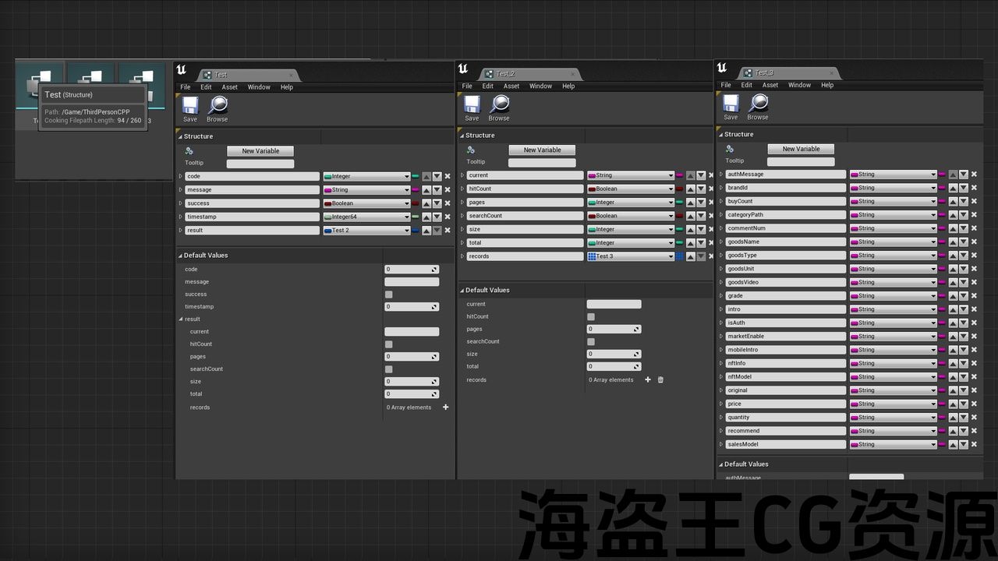This screenshot has height=561, width=998.
Task: Collapse the Default Values section in Test_2
Action: coord(462,291)
